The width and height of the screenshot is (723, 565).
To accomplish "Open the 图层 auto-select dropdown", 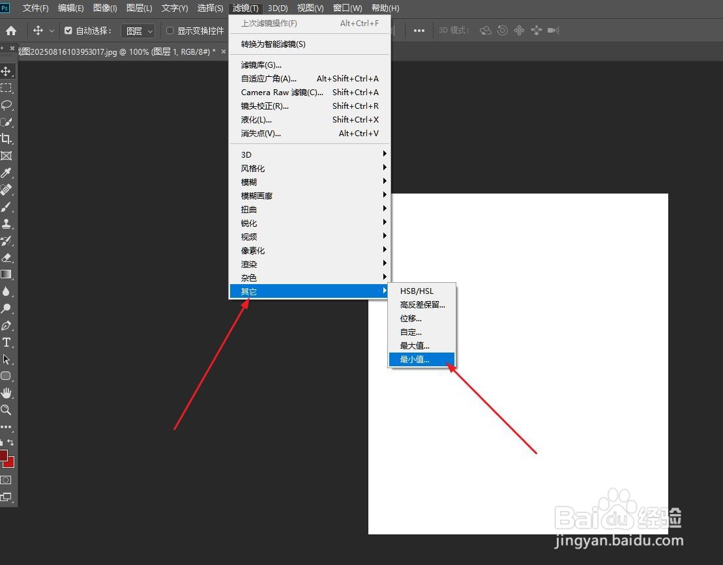I will [x=138, y=31].
